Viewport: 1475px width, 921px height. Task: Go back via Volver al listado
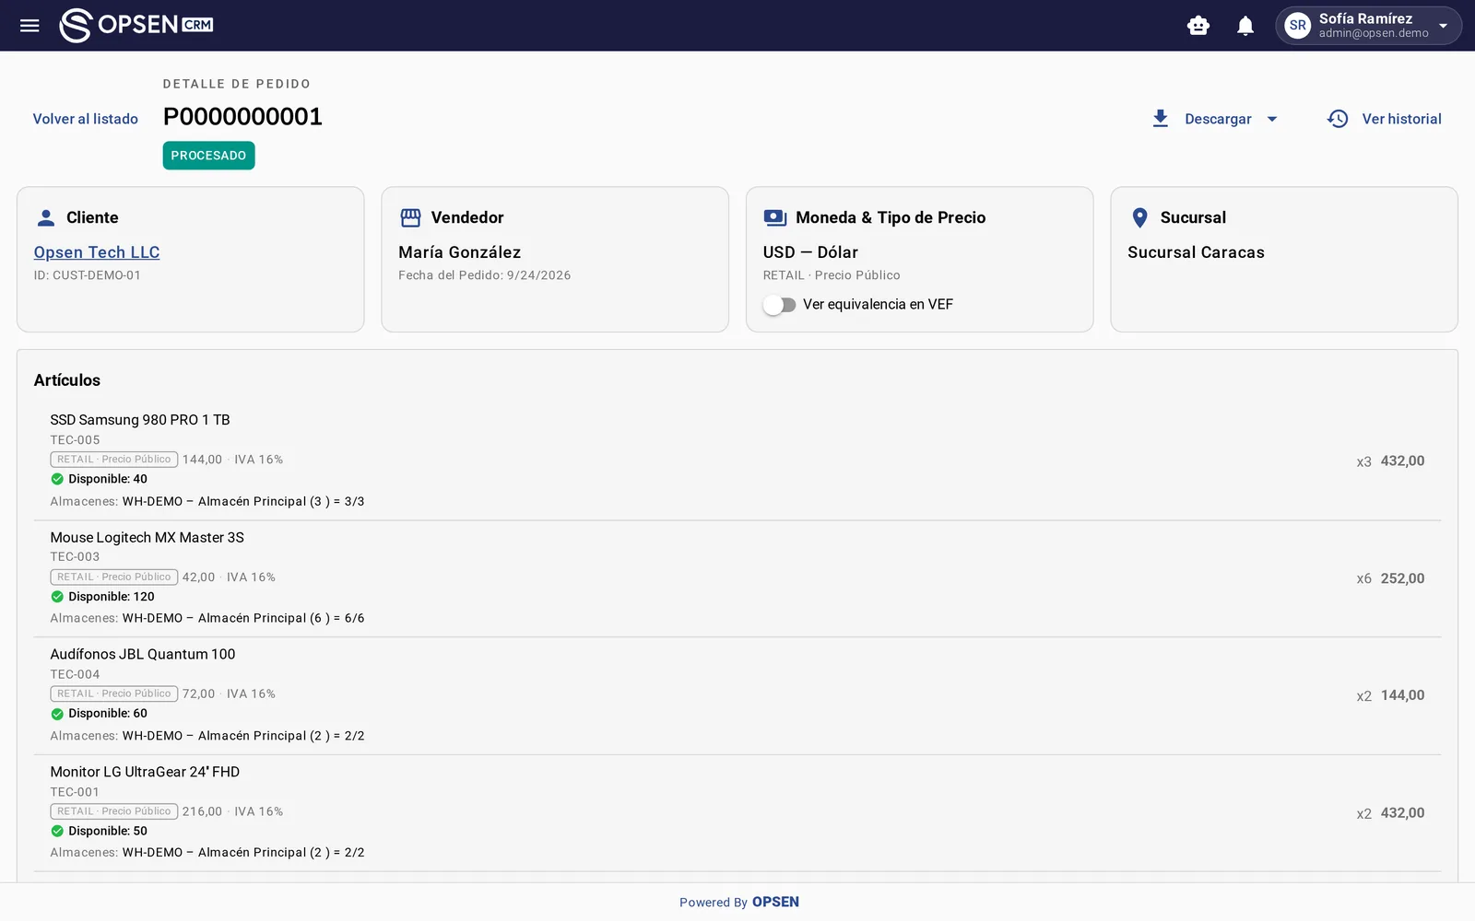point(86,119)
